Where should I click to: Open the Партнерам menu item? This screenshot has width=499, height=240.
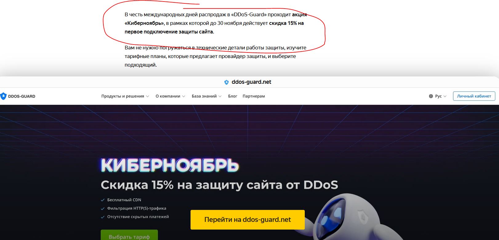click(x=254, y=96)
